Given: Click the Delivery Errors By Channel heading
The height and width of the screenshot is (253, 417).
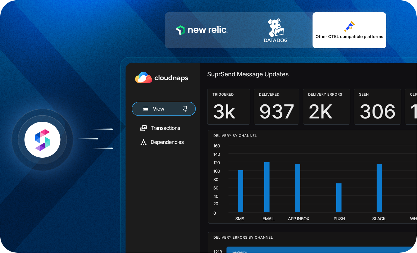Looking at the screenshot, I should 243,237.
